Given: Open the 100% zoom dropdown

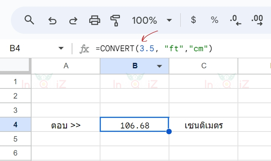Looking at the screenshot, I should tap(152, 20).
